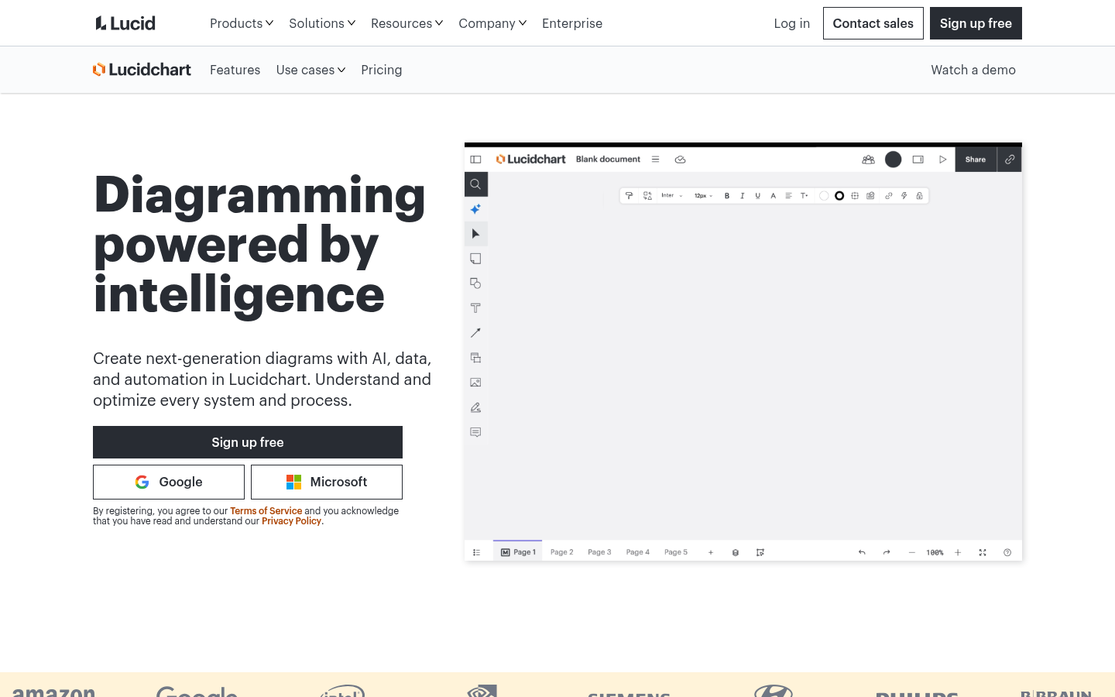The height and width of the screenshot is (697, 1115).
Task: Toggle bold formatting in the floating toolbar
Action: click(x=727, y=196)
